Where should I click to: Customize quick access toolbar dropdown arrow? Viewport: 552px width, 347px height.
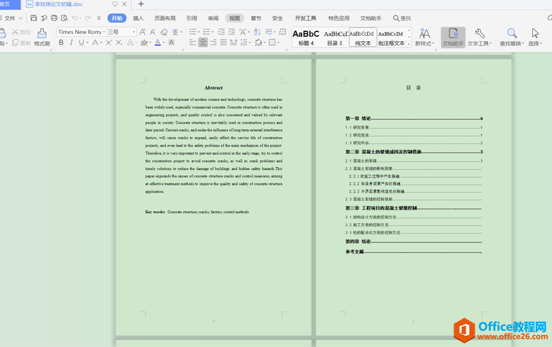tap(99, 18)
